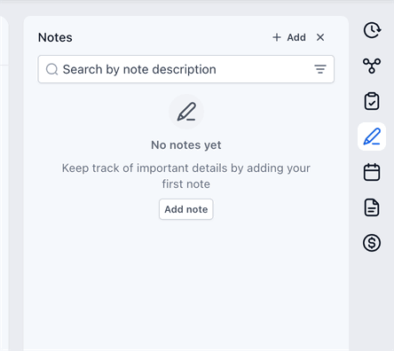Open the document file sidebar icon
Viewport: 394px width, 351px height.
(372, 207)
